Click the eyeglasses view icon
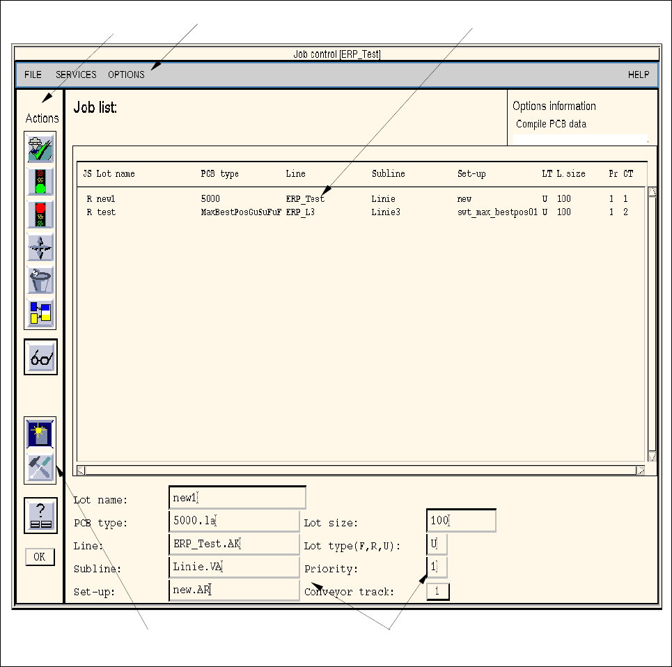Screen dimensions: 672x667 tap(40, 357)
